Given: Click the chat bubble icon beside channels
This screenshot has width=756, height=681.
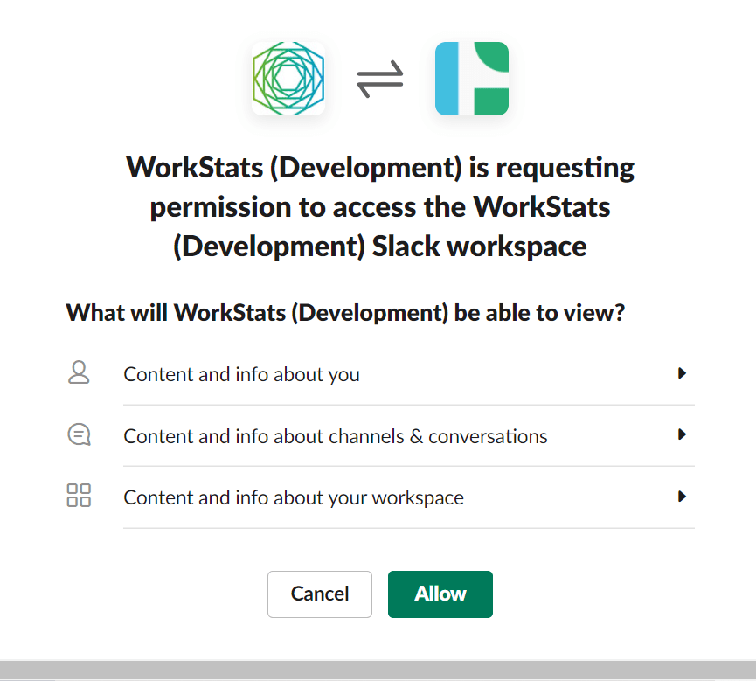Looking at the screenshot, I should [79, 434].
